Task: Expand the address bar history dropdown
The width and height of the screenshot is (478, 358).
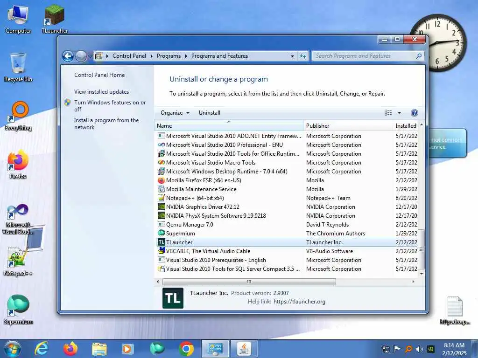Action: pyautogui.click(x=292, y=56)
